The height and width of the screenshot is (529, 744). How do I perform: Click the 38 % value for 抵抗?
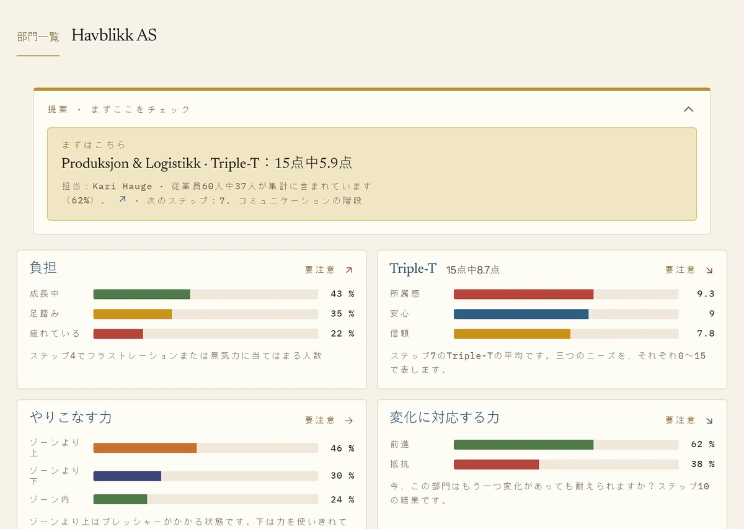703,465
